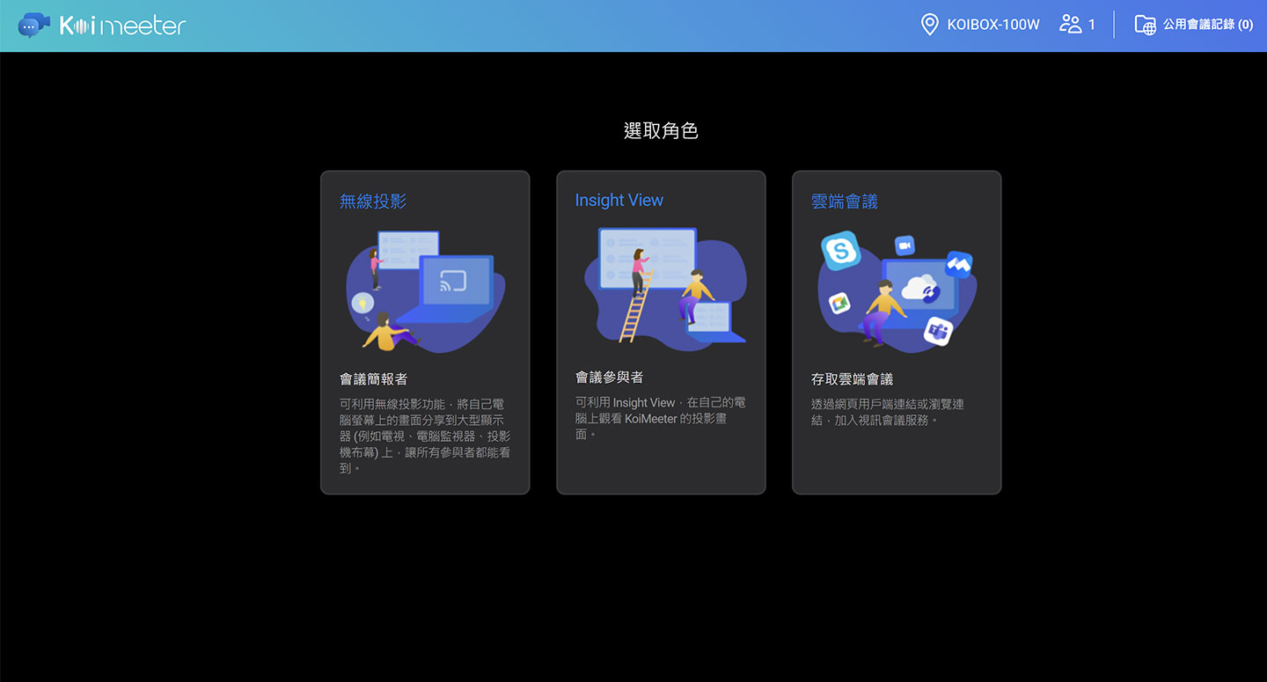Click the 雲端會議 description paragraph

[888, 412]
